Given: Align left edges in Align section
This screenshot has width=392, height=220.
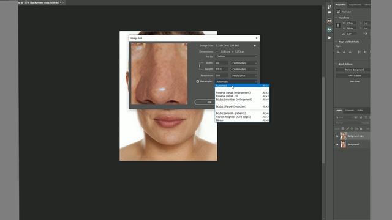Looking at the screenshot, I should (x=338, y=52).
